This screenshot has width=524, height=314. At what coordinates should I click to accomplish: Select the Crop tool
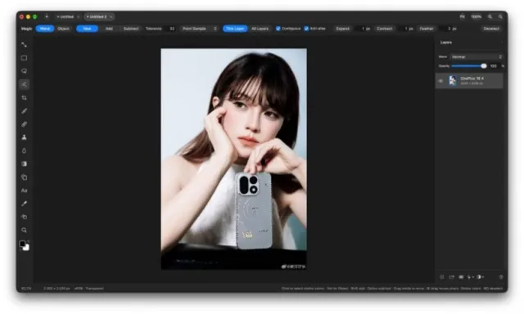[24, 98]
